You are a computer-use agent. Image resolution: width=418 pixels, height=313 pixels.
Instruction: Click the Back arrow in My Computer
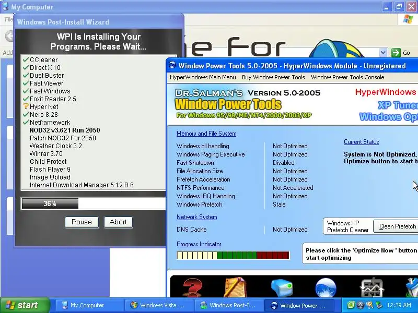click(10, 36)
